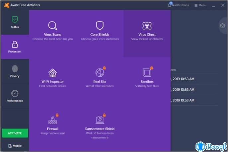The image size is (228, 152).
Task: Select the Protection padlock icon
Action: pos(15,44)
